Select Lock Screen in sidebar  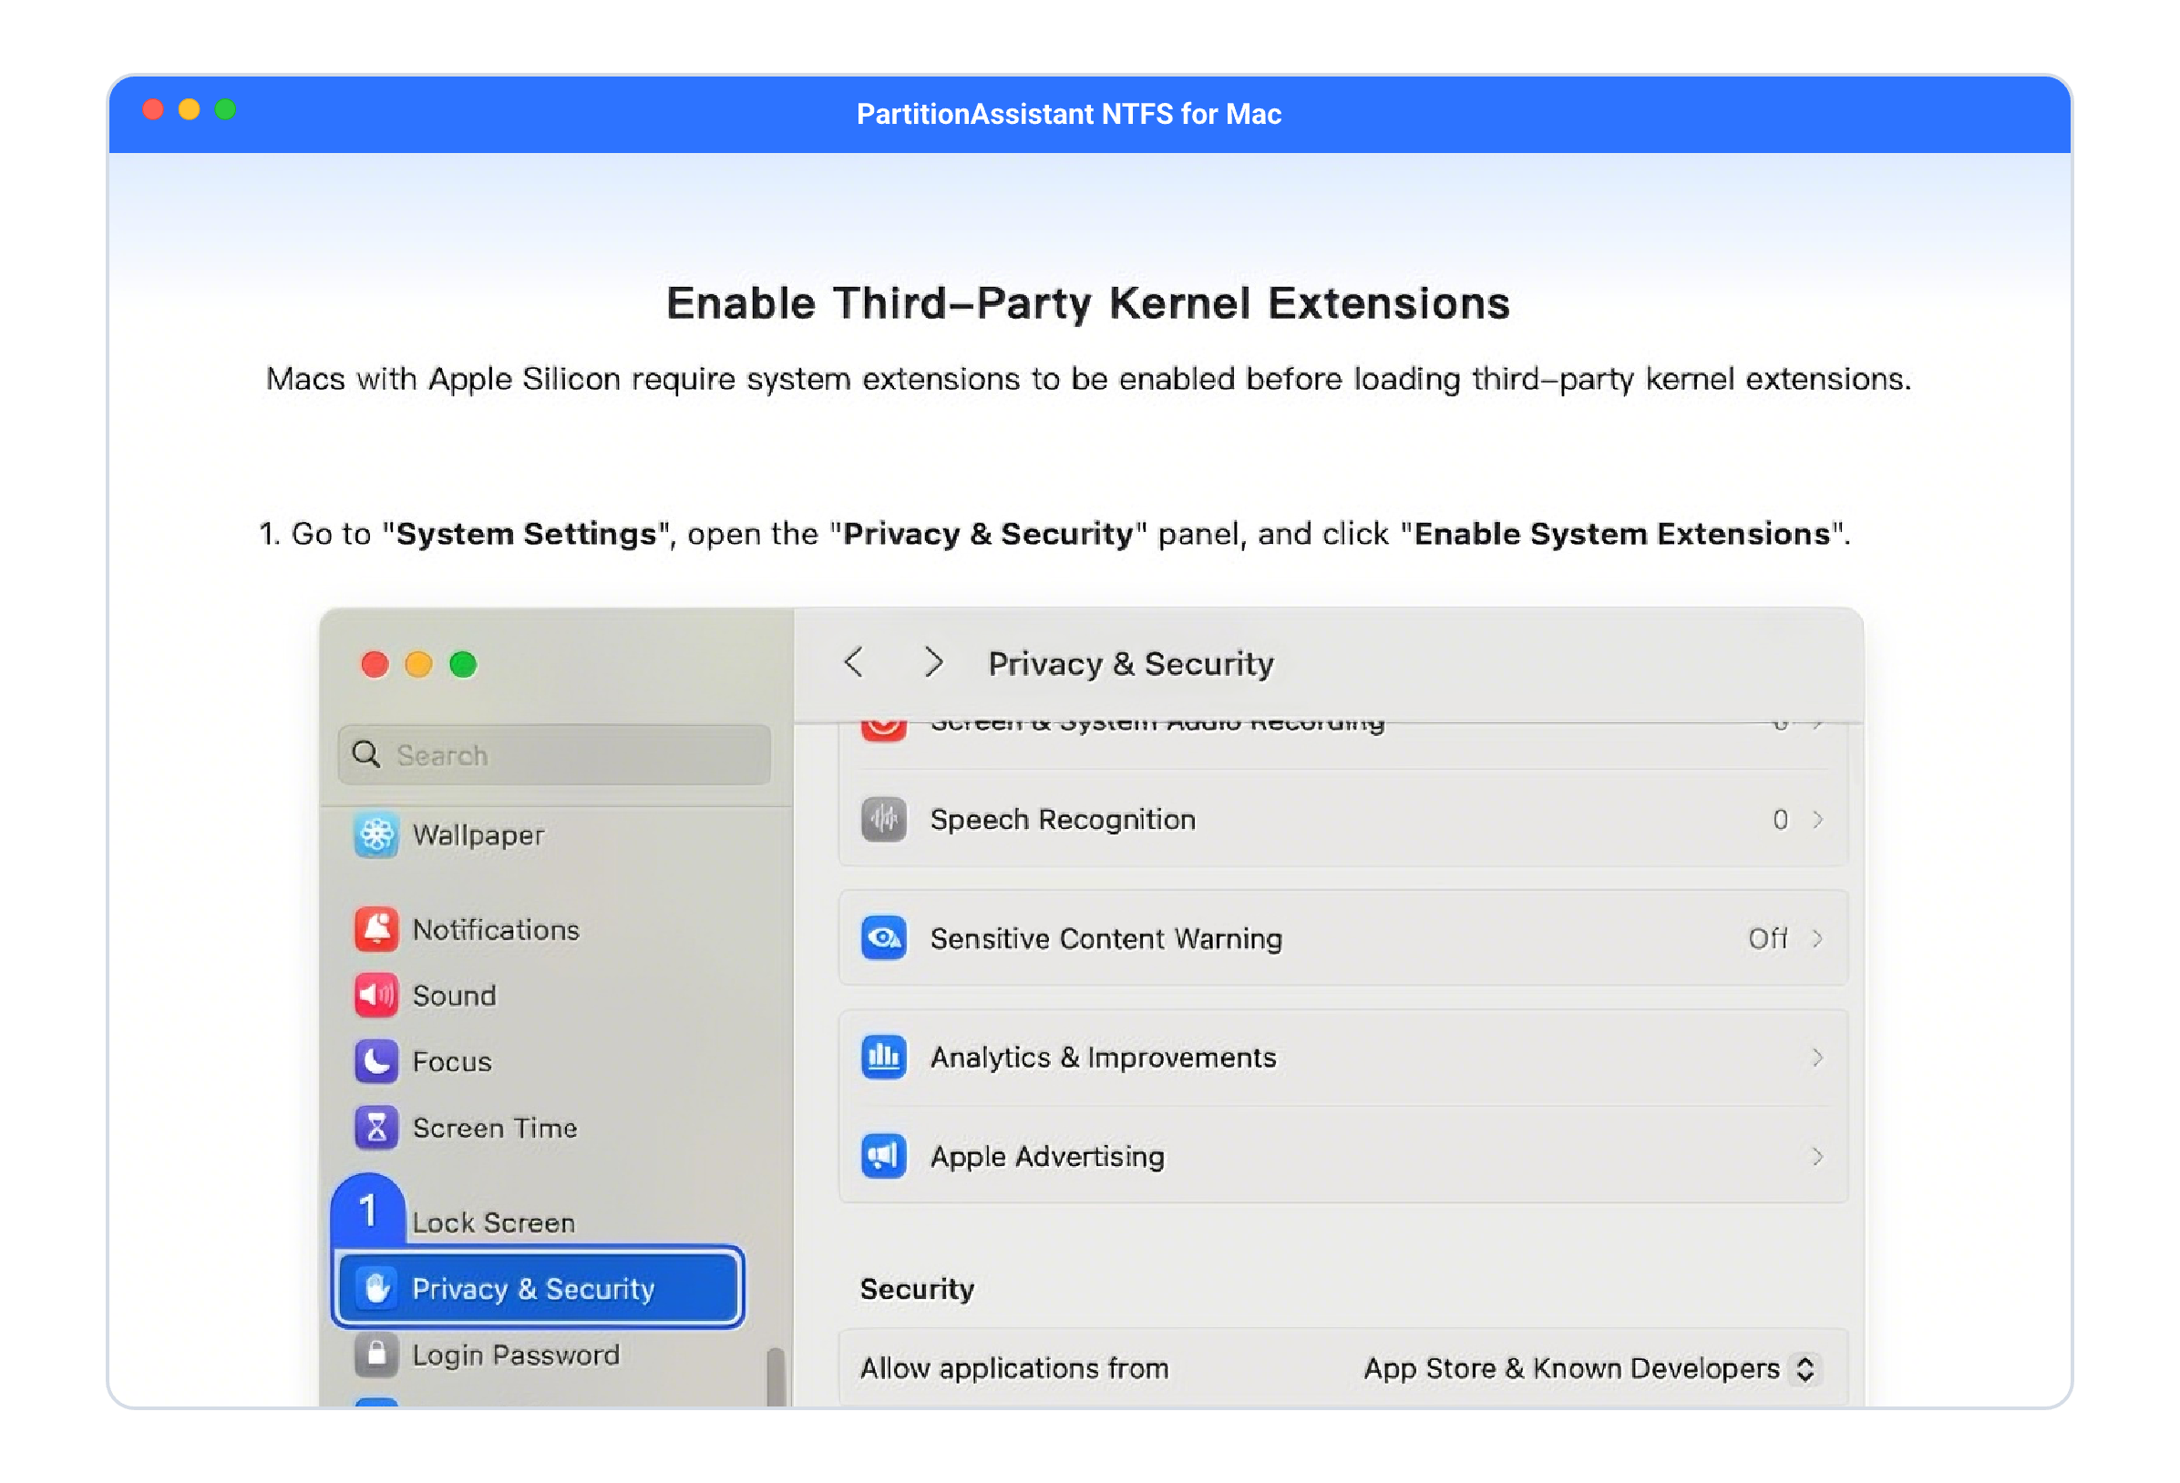pos(493,1222)
